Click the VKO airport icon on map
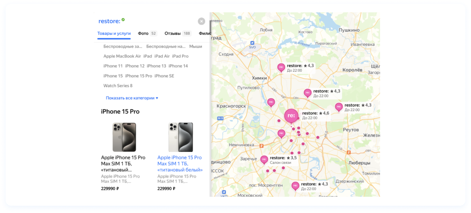 (x=224, y=192)
